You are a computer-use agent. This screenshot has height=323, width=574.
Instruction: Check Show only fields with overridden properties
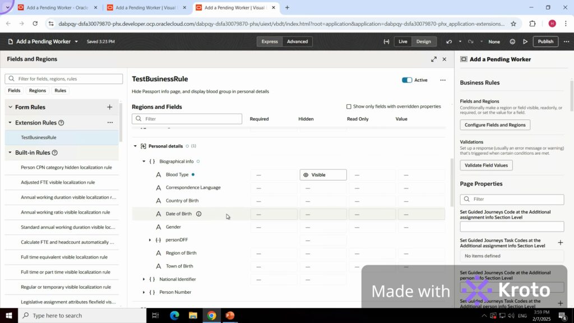pos(349,107)
